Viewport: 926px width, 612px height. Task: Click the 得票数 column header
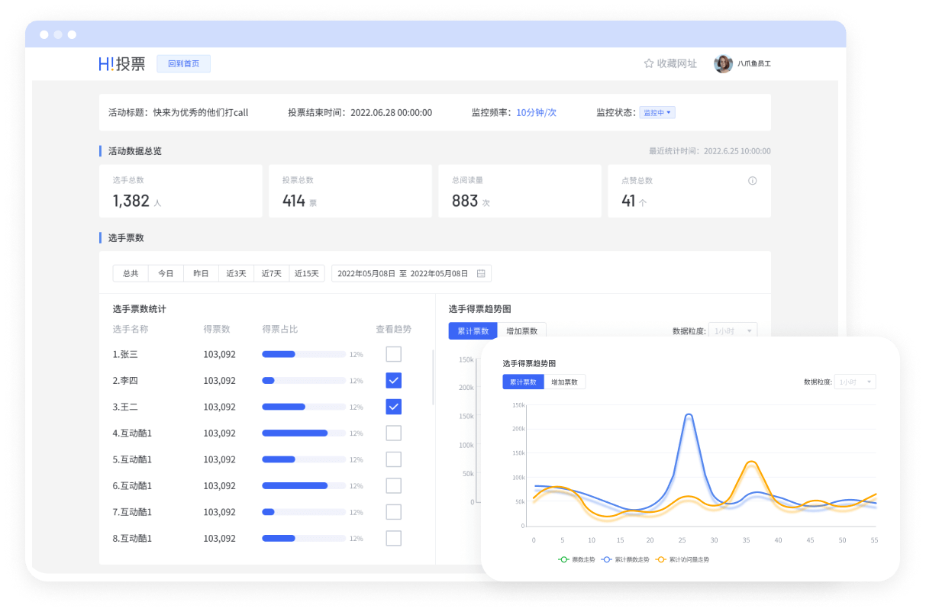point(217,329)
